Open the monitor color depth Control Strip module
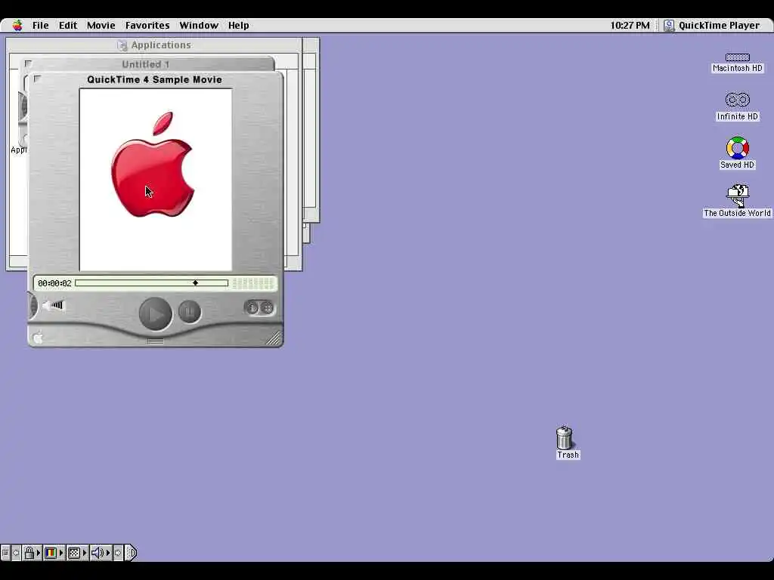The height and width of the screenshot is (580, 774). [51, 553]
